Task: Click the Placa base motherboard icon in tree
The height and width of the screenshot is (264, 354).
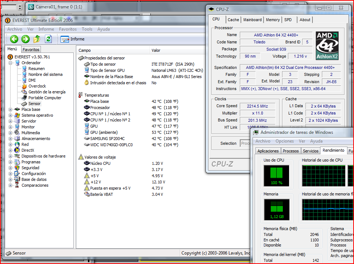Action: (17, 109)
